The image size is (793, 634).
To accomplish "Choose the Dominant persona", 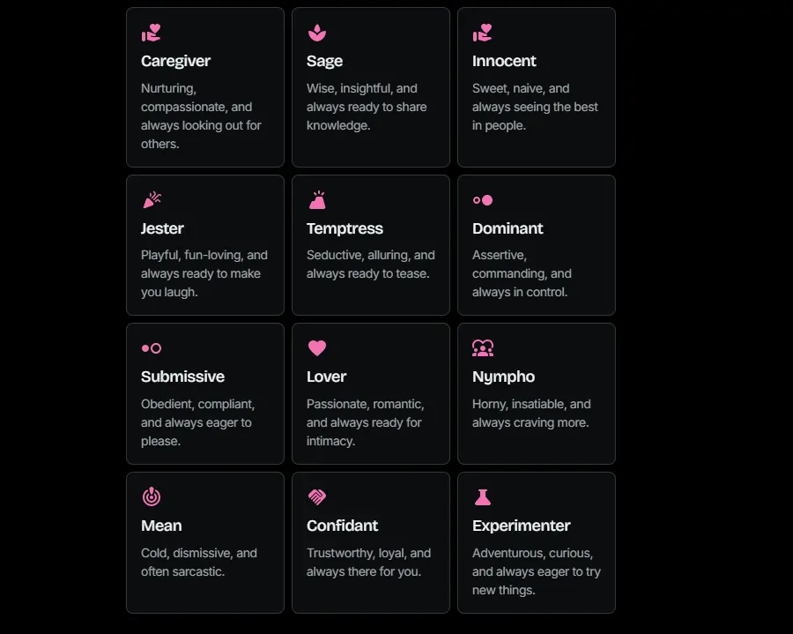I will (537, 244).
